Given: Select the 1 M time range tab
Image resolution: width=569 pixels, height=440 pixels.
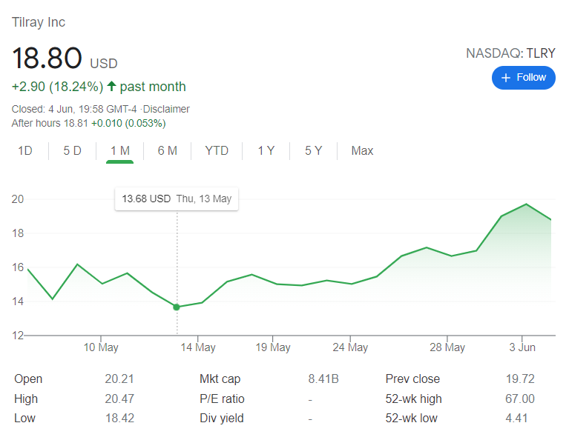Looking at the screenshot, I should [x=119, y=150].
